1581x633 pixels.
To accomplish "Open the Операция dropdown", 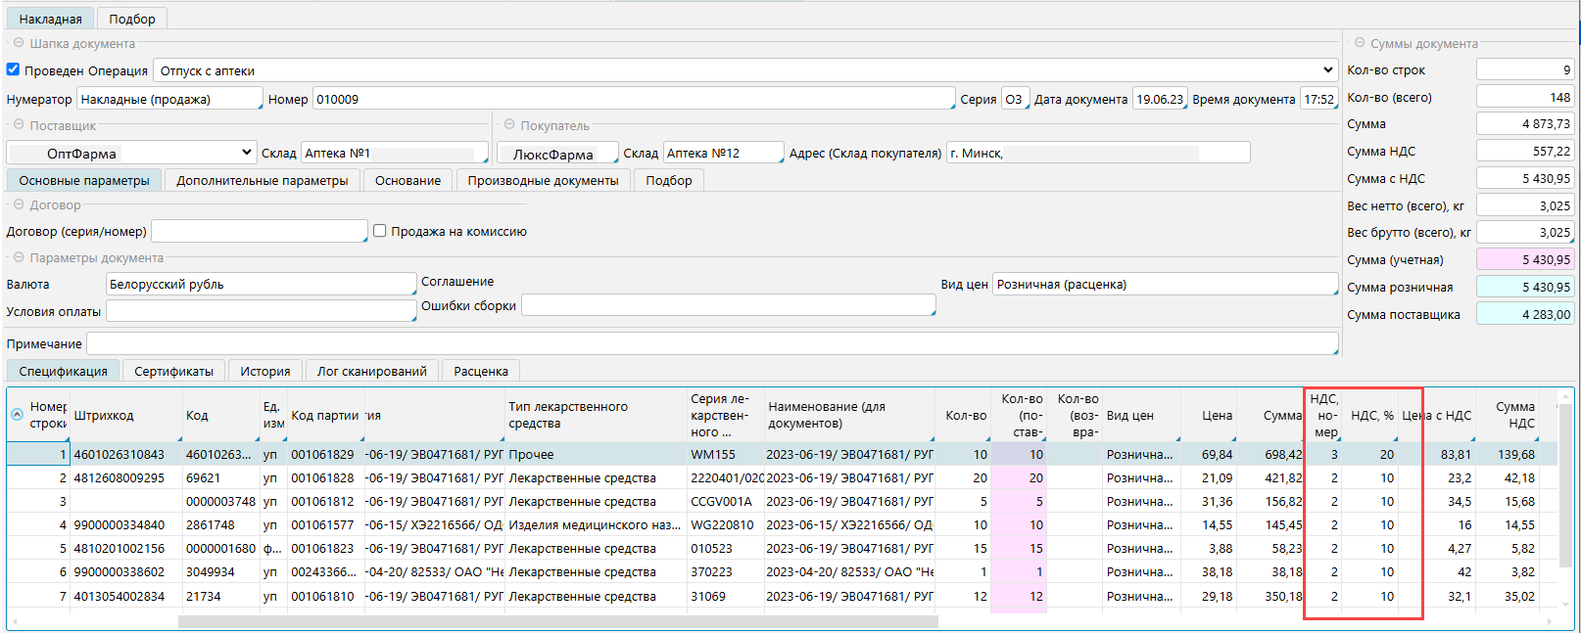I will (x=1327, y=70).
